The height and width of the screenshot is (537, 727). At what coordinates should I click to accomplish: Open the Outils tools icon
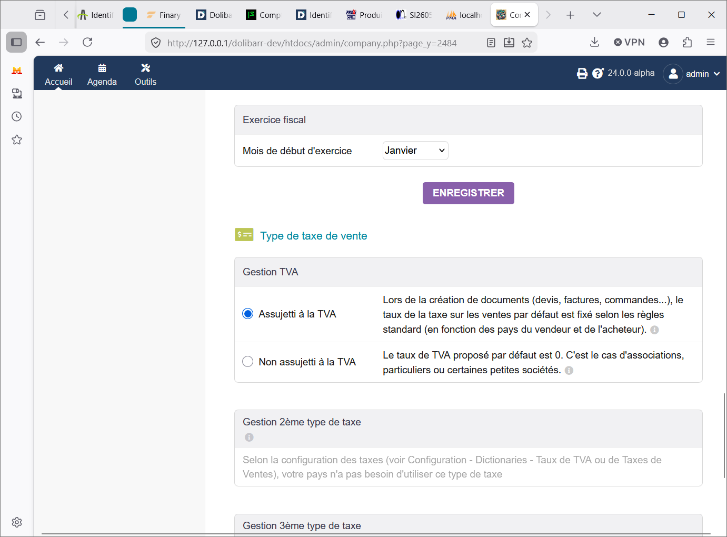click(x=146, y=68)
